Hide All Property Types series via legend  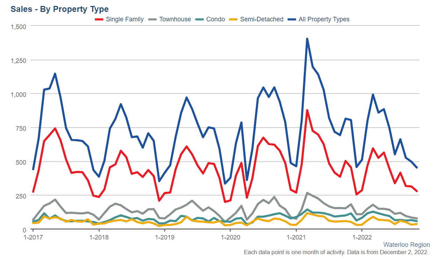click(x=318, y=19)
